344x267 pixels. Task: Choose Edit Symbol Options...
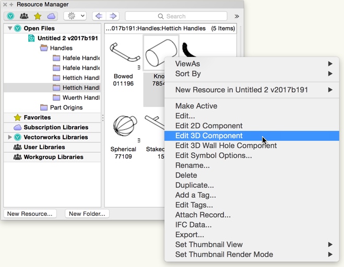point(252,155)
